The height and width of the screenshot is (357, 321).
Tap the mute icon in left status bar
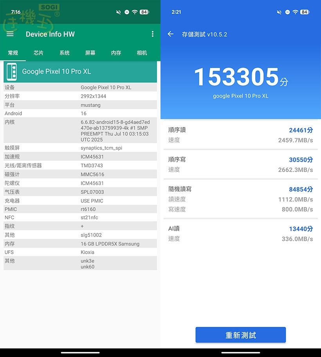click(x=118, y=12)
